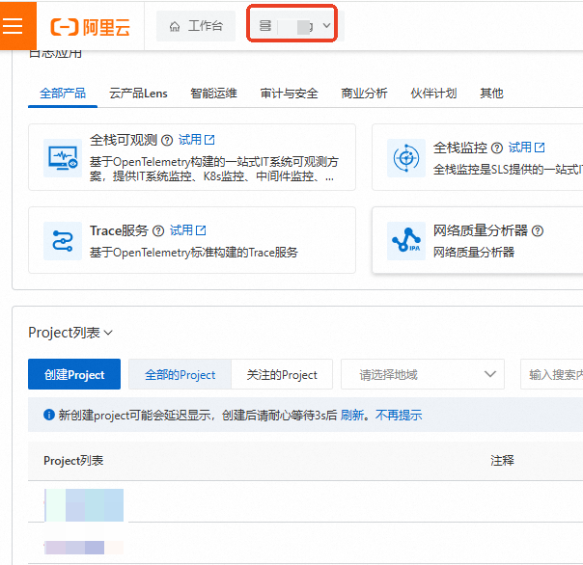Screen dimensions: 583x565
Task: Click the 全栈可观测 description text
Action: pyautogui.click(x=214, y=169)
